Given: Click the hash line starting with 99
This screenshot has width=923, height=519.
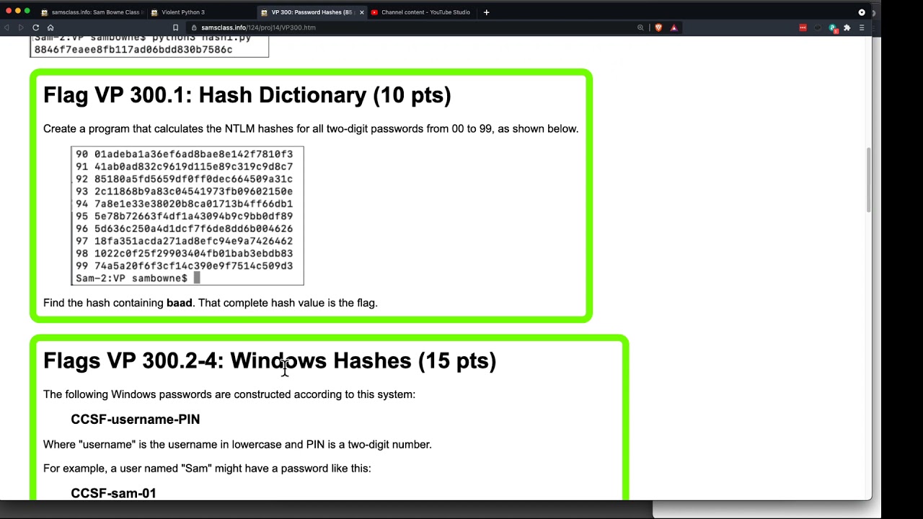Looking at the screenshot, I should click(184, 266).
